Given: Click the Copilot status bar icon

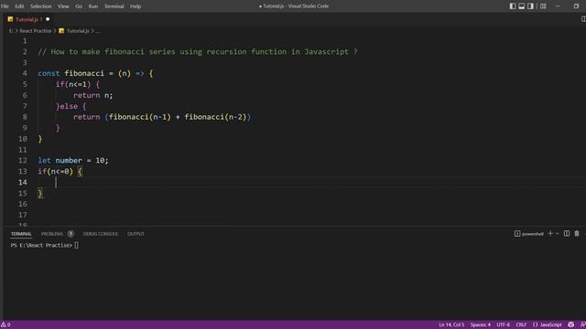Looking at the screenshot, I should (x=570, y=325).
